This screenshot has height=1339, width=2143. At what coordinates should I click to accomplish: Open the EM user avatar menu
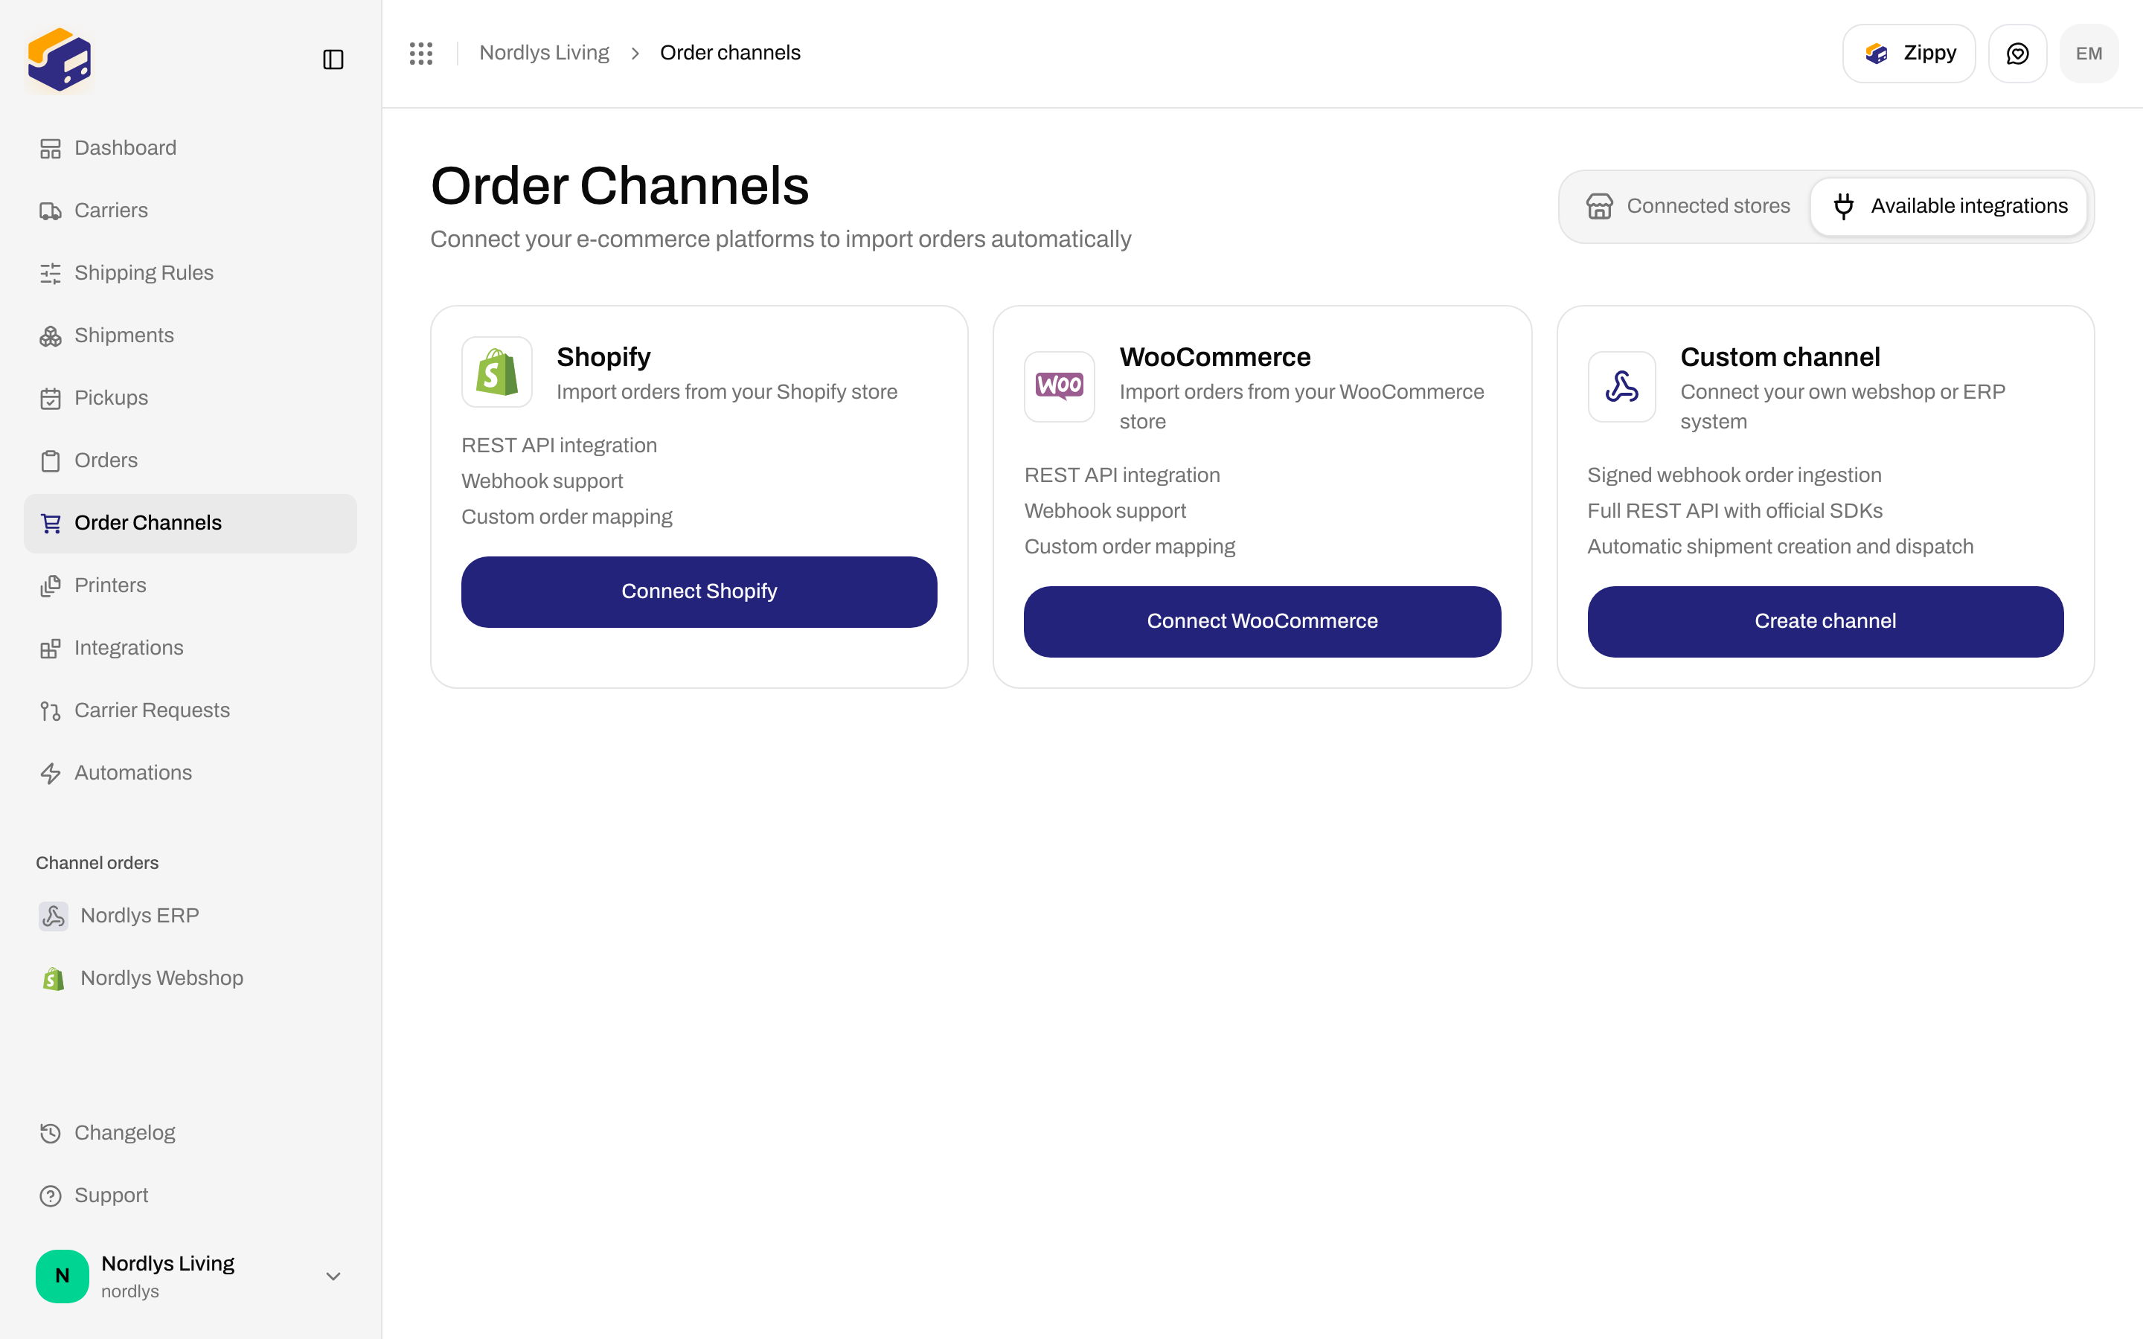[x=2089, y=53]
